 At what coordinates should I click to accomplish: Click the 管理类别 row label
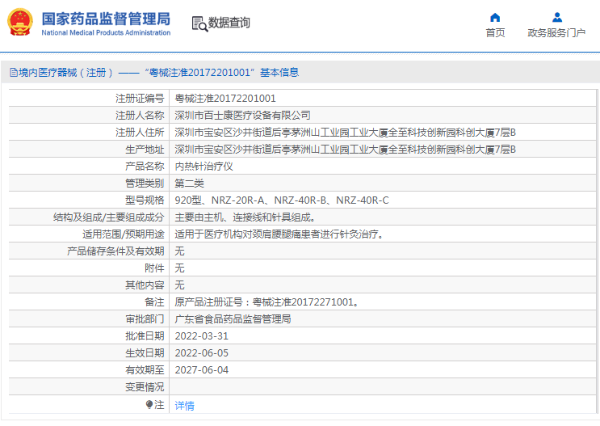145,183
